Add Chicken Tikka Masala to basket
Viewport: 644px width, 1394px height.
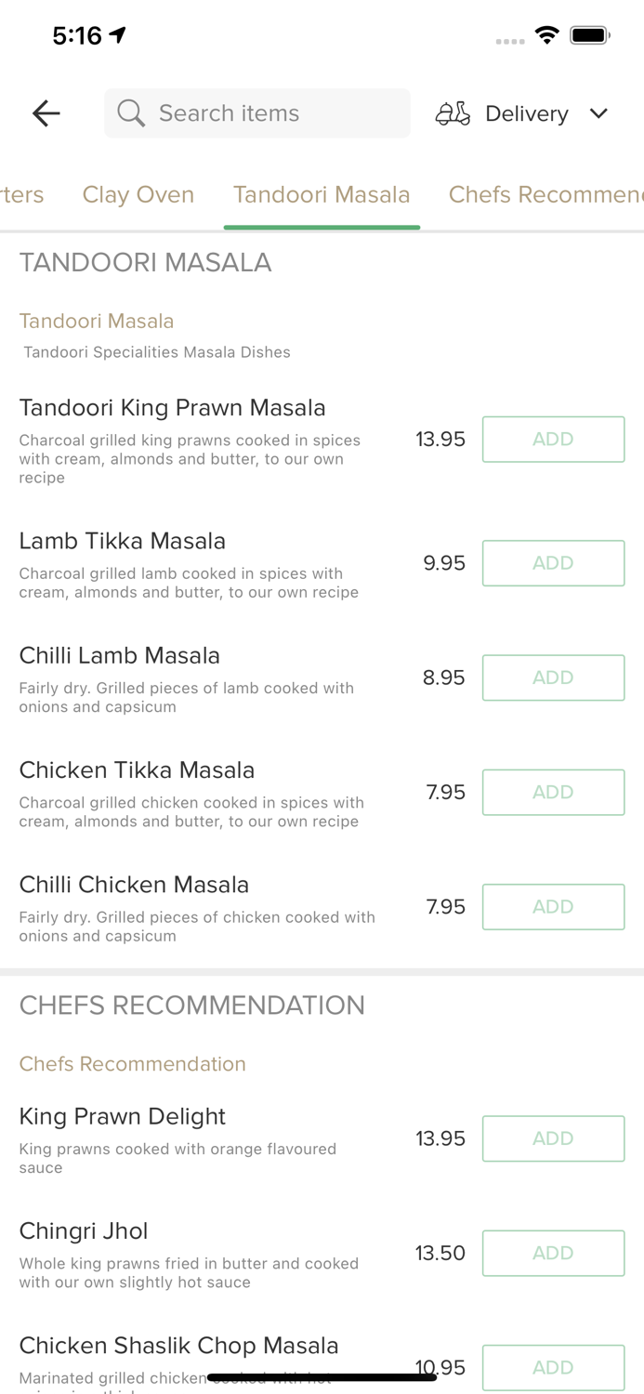coord(553,792)
